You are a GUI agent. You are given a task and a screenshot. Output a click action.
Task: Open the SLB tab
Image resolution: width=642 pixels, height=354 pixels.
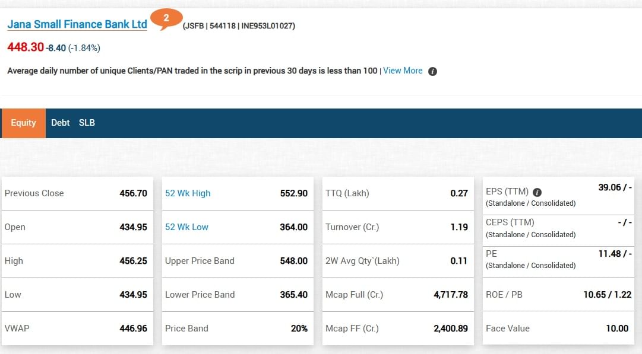[x=87, y=123]
